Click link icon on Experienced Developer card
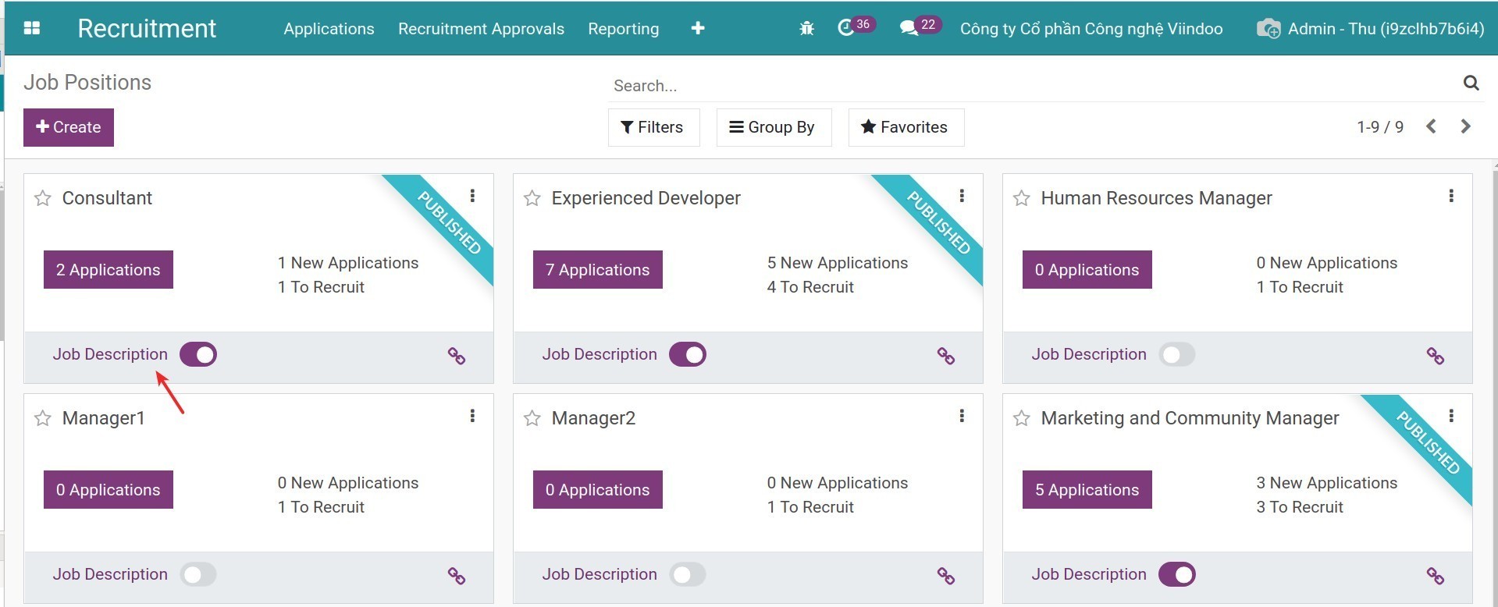 pyautogui.click(x=945, y=357)
